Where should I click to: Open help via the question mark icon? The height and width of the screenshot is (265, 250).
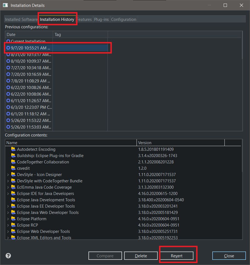click(x=8, y=256)
